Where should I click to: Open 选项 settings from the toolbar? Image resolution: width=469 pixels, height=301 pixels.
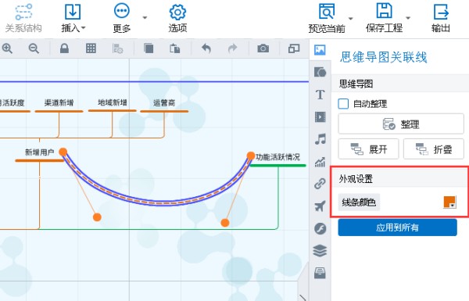tap(177, 18)
